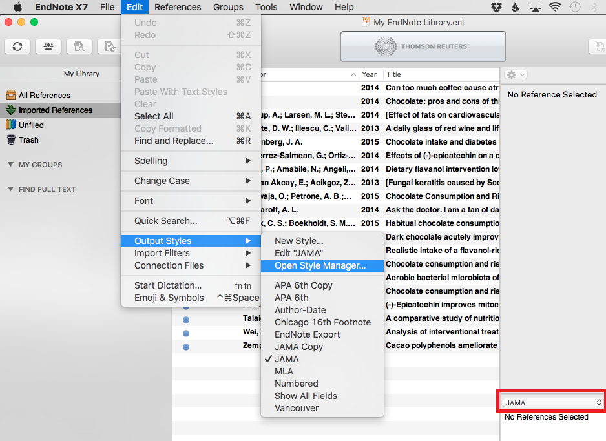Open the Groups menu
The width and height of the screenshot is (606, 441).
pyautogui.click(x=228, y=7)
